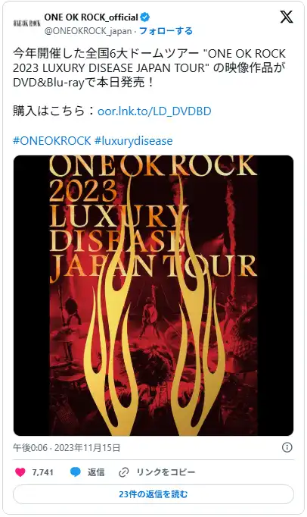307x517 pixels.
Task: Click the X logo icon
Action: click(287, 17)
